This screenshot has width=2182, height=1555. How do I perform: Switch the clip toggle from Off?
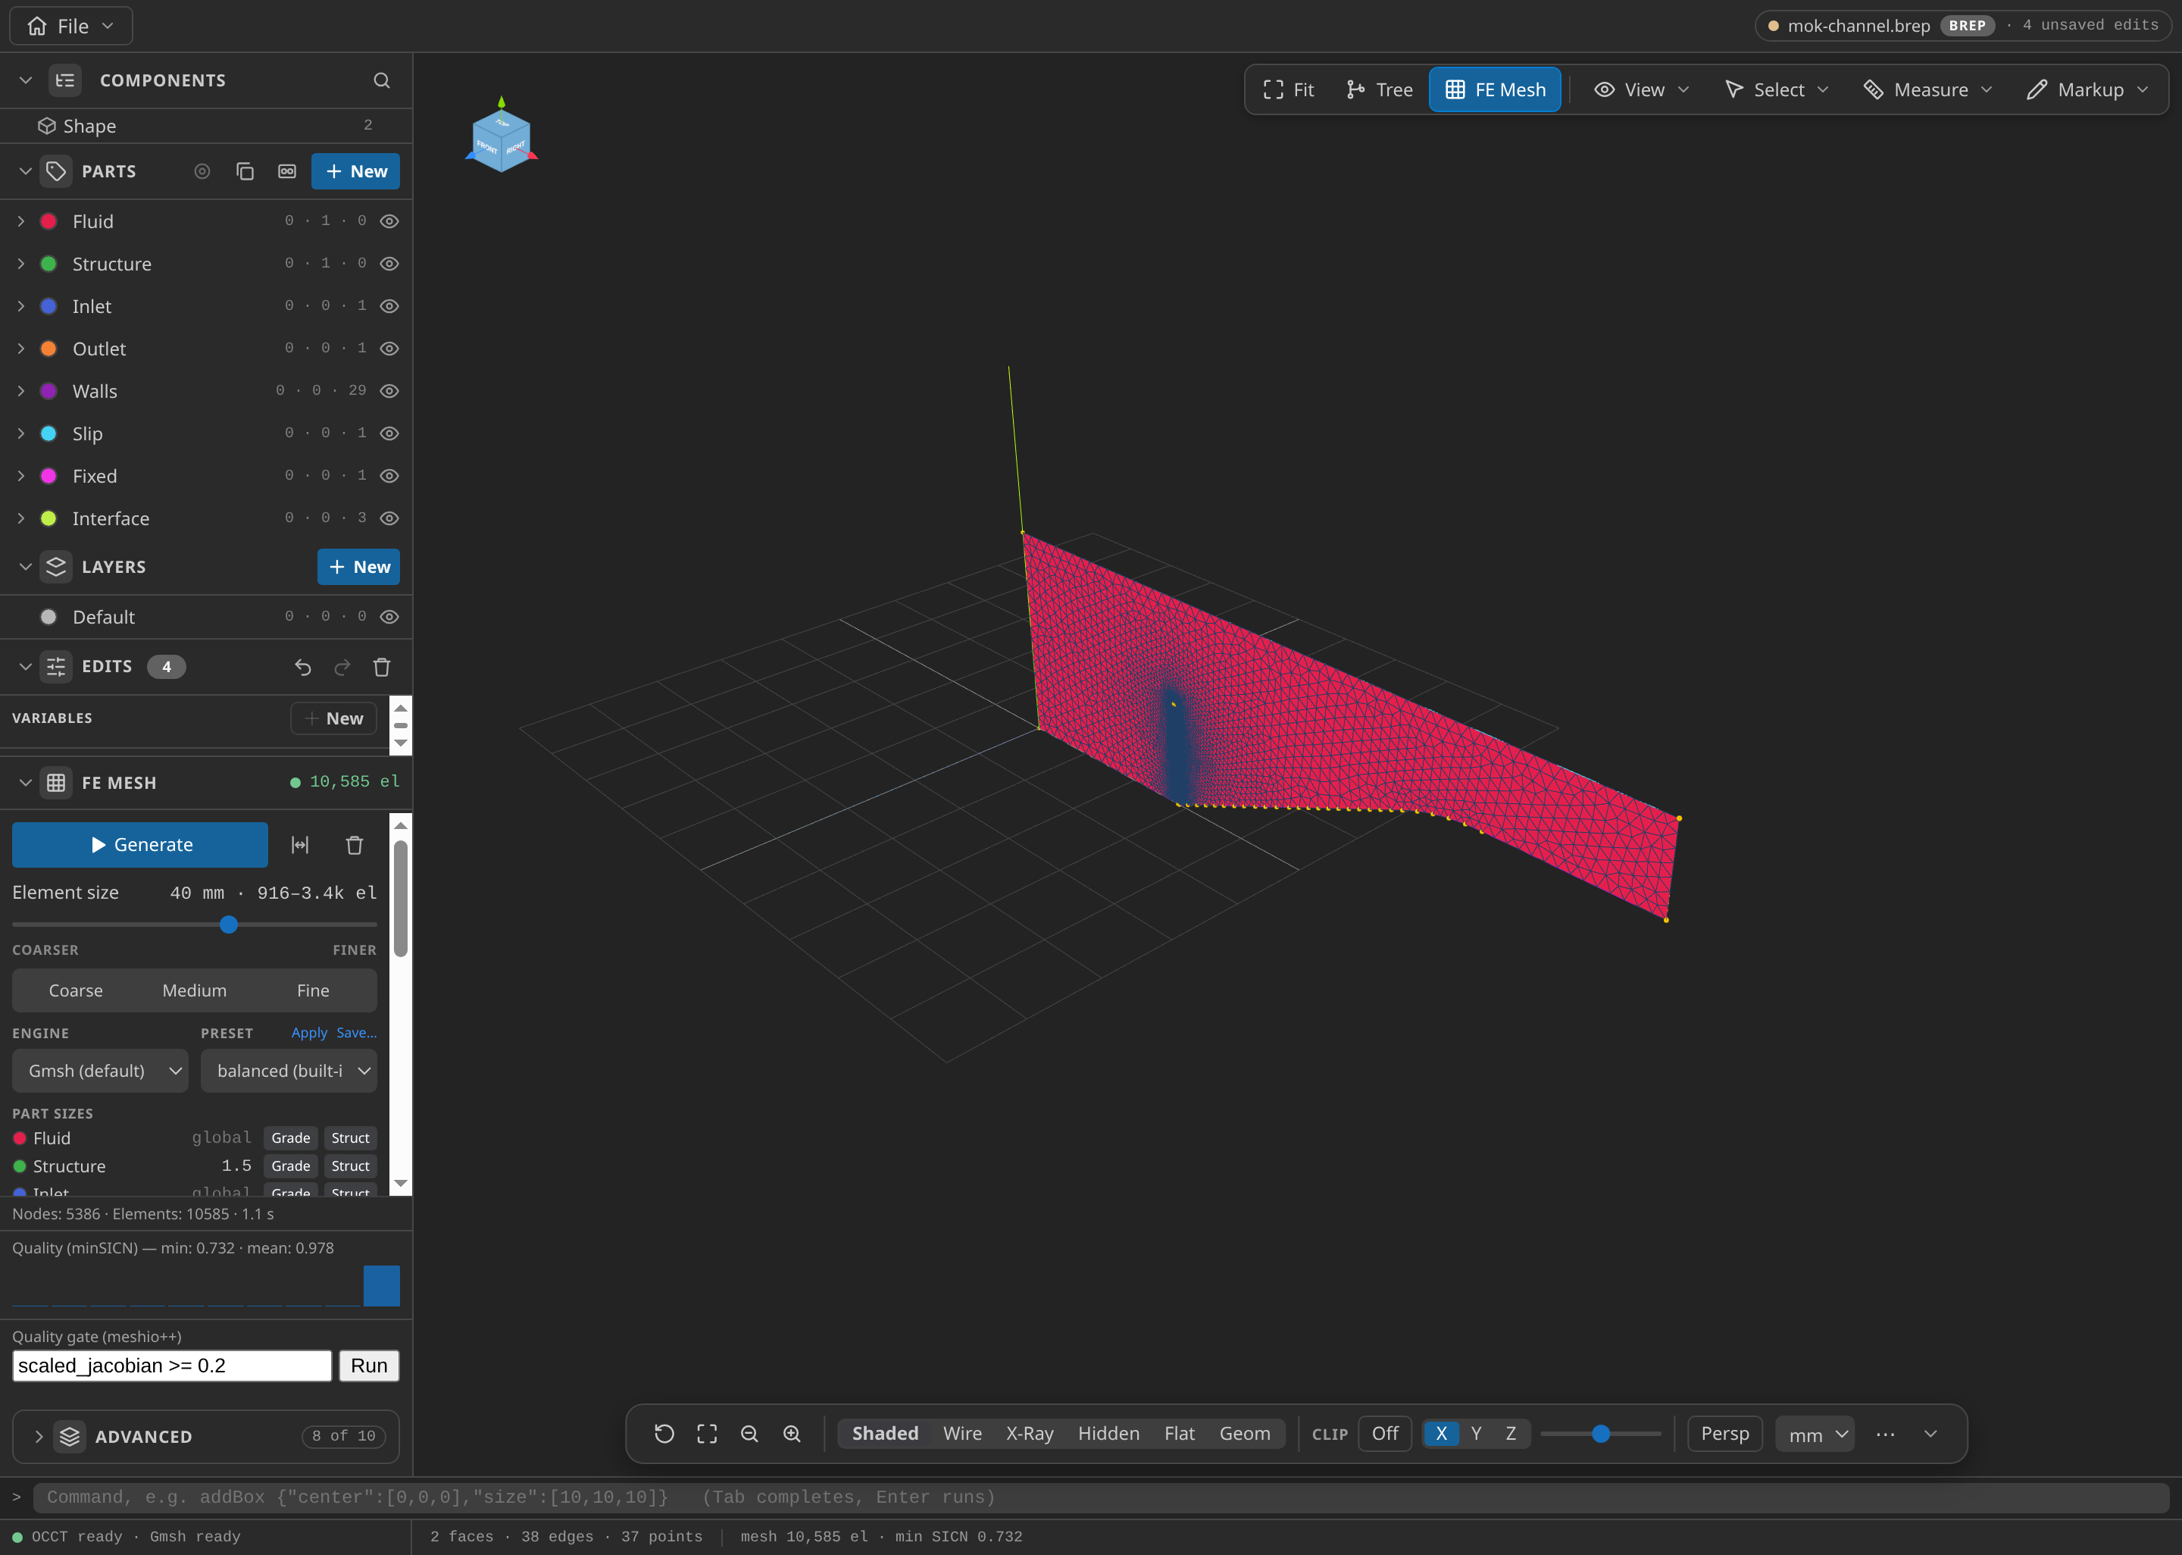[x=1385, y=1434]
